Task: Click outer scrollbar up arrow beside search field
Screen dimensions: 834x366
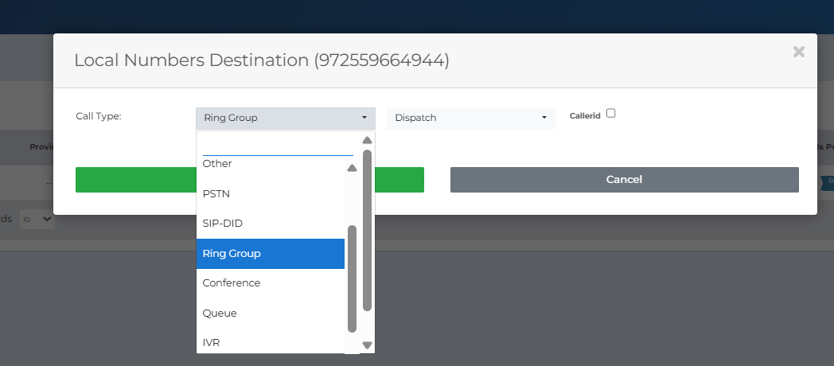Action: click(x=367, y=140)
